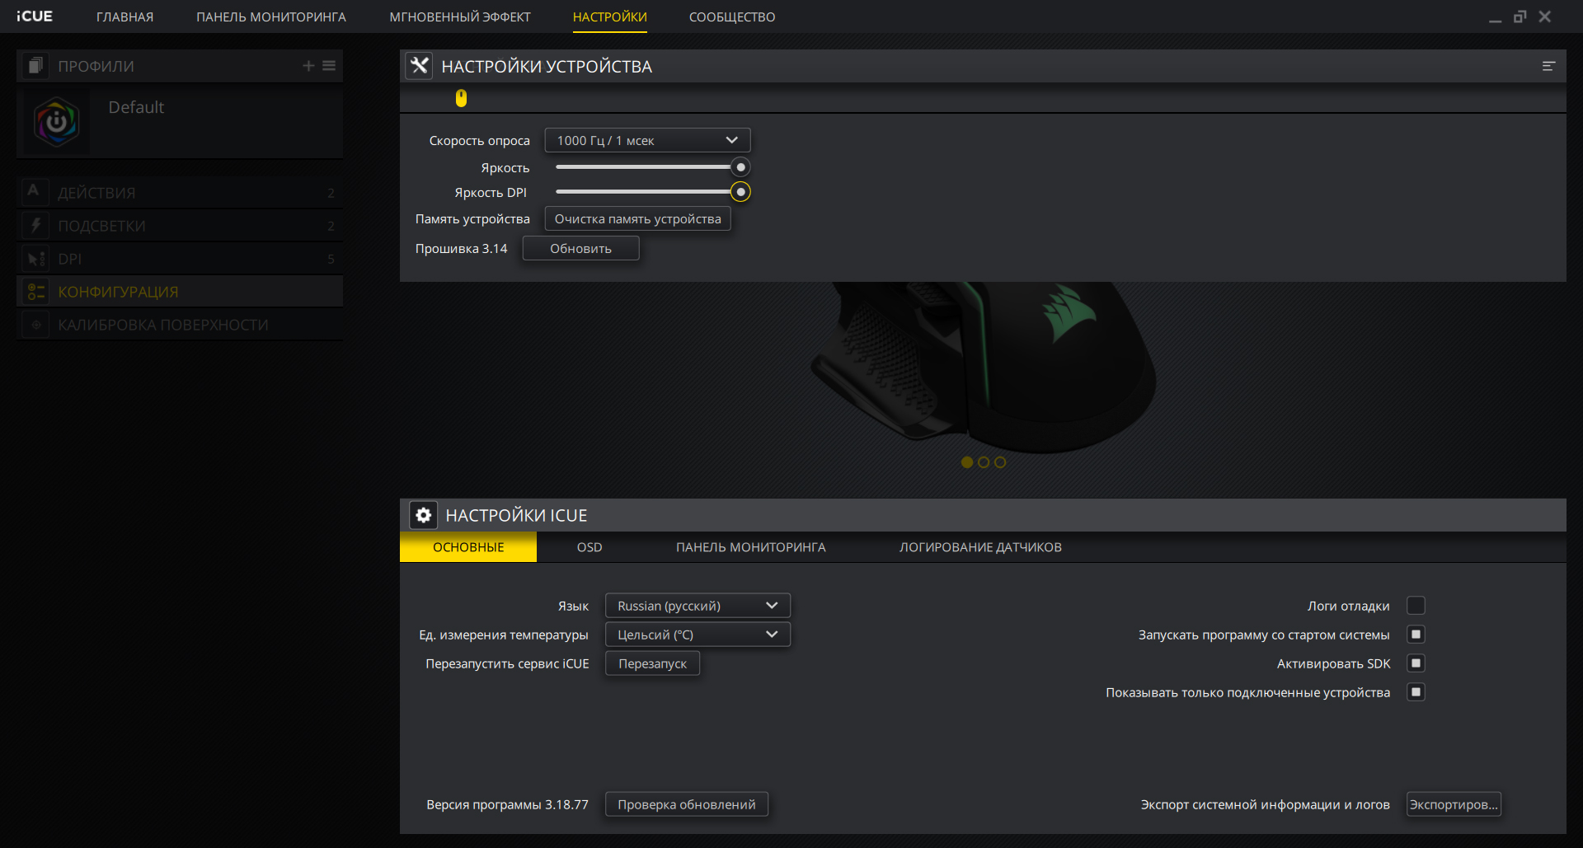Enable the debug logs checkbox
Viewport: 1583px width, 848px height.
(x=1416, y=606)
